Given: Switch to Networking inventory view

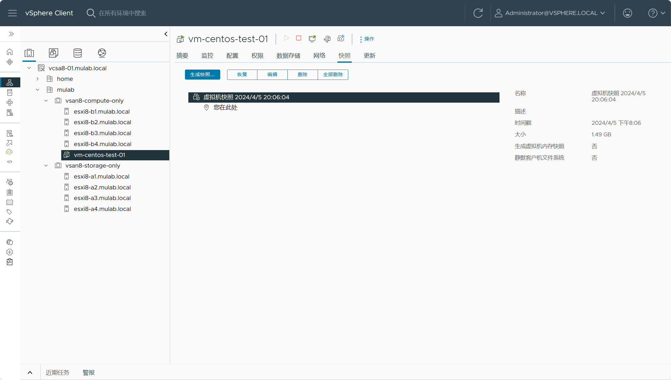Looking at the screenshot, I should [x=102, y=53].
